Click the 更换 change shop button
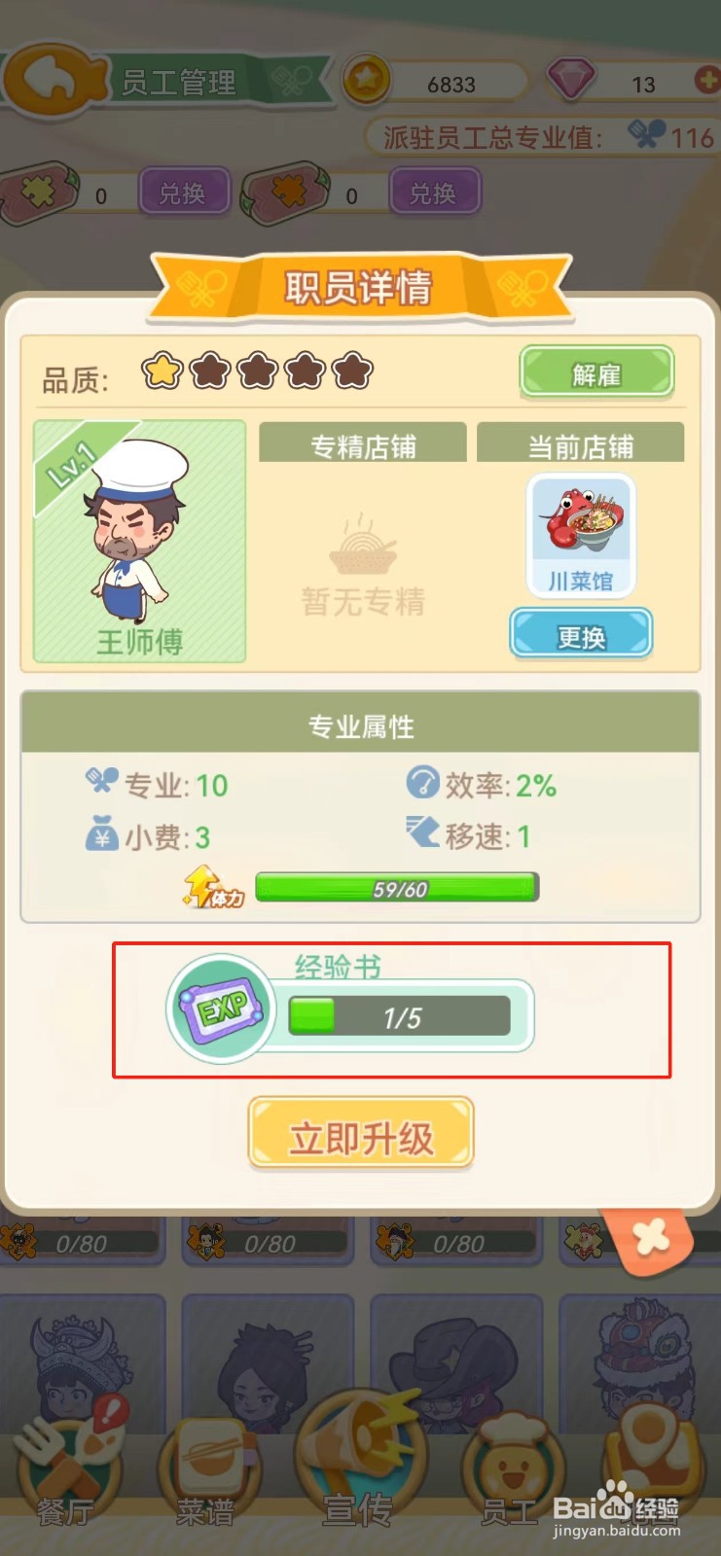 pyautogui.click(x=581, y=635)
